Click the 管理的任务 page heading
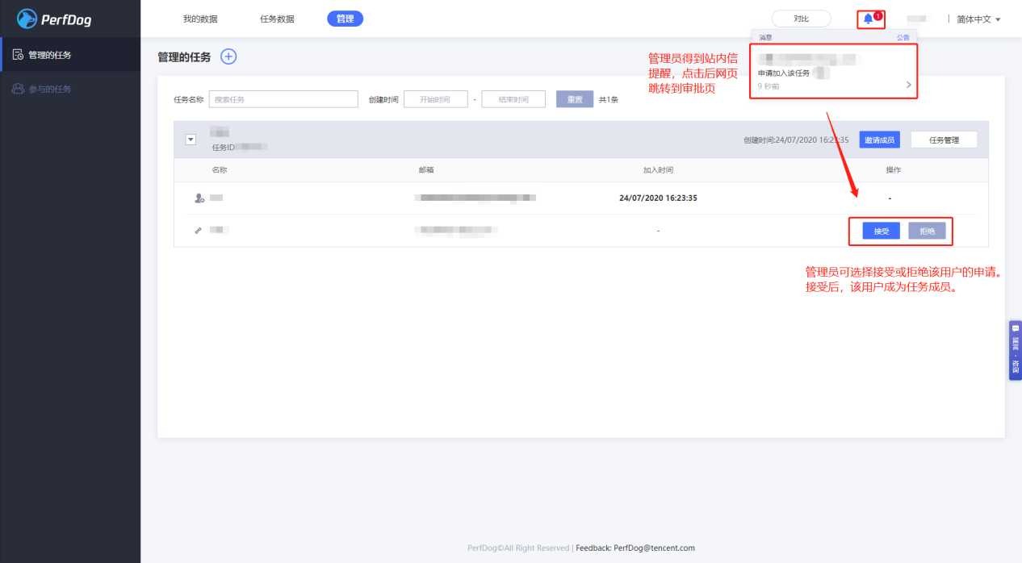The height and width of the screenshot is (563, 1022). (184, 56)
